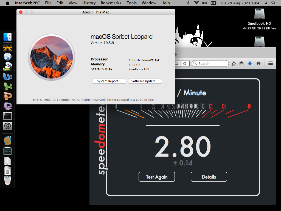The image size is (281, 211).
Task: Launch the orange X app in dock
Action: [x=7, y=47]
